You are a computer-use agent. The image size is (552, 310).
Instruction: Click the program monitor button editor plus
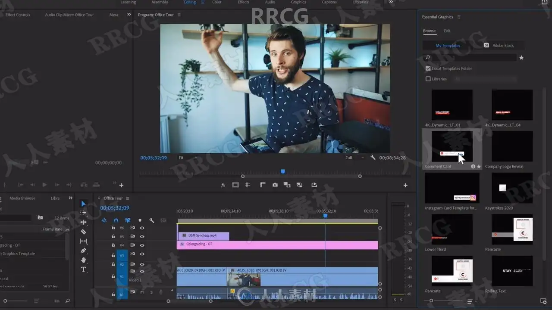pos(405,185)
